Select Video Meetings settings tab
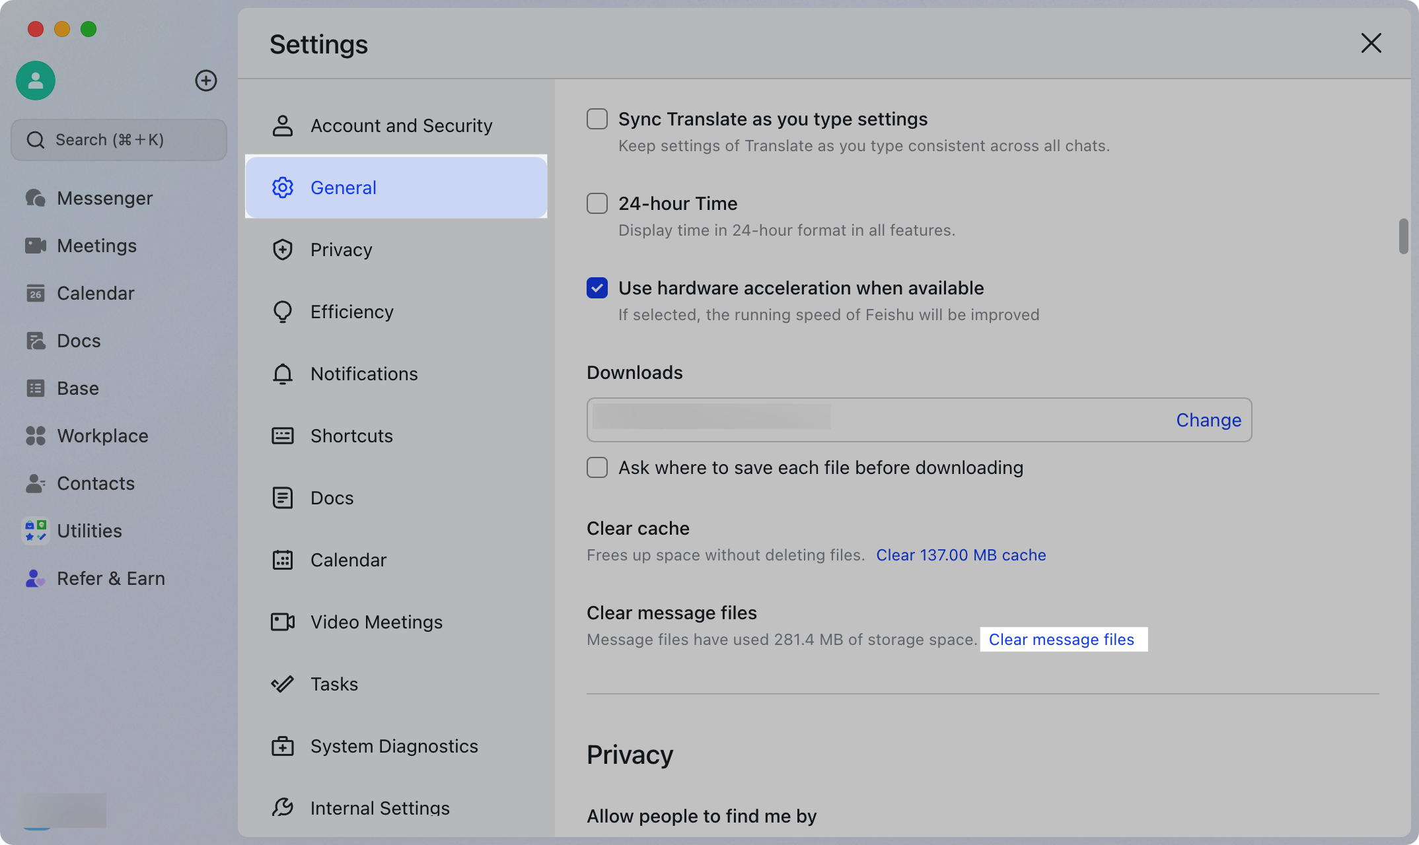1419x845 pixels. tap(376, 622)
